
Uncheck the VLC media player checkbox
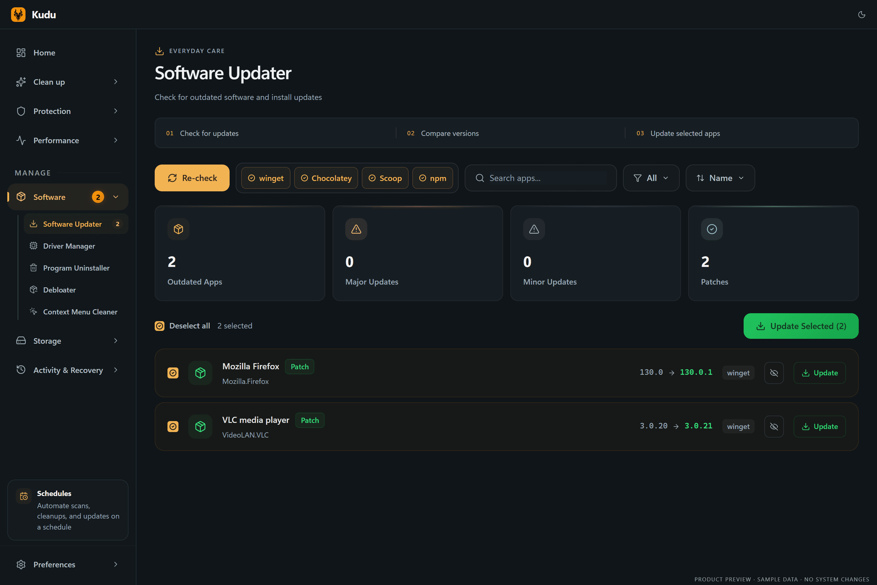[x=173, y=427]
